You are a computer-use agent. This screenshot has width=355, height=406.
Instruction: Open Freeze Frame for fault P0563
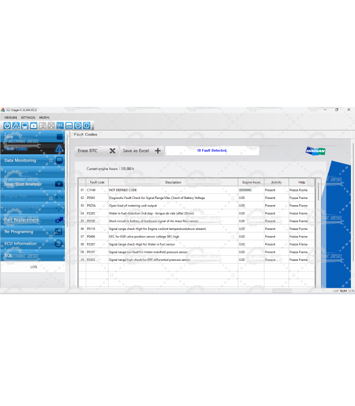[298, 198]
